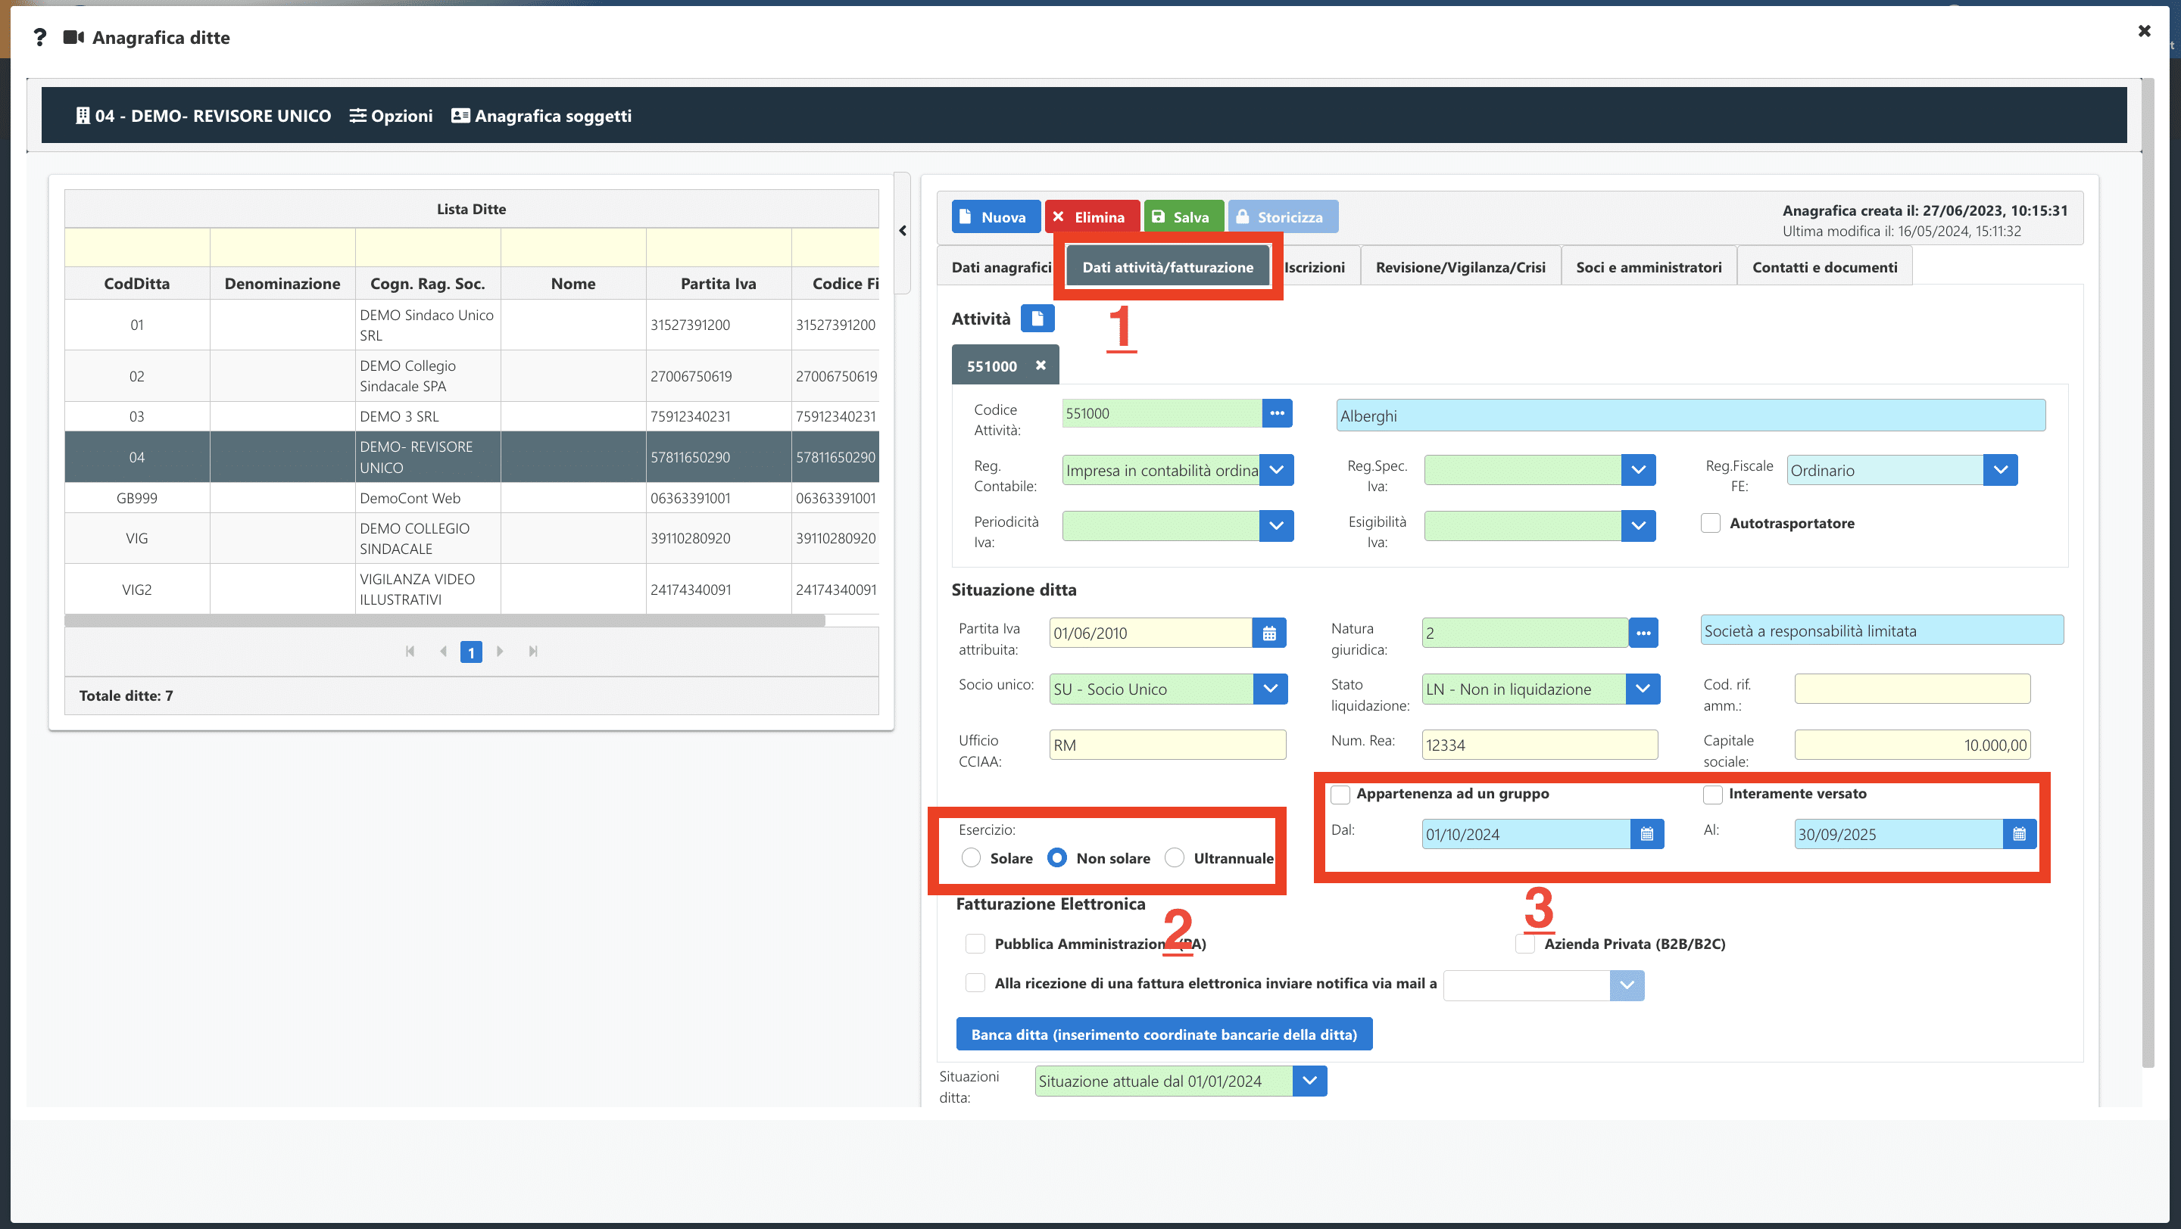Toggle Appartenenza ad un gruppo checkbox
The width and height of the screenshot is (2181, 1229).
[1340, 795]
